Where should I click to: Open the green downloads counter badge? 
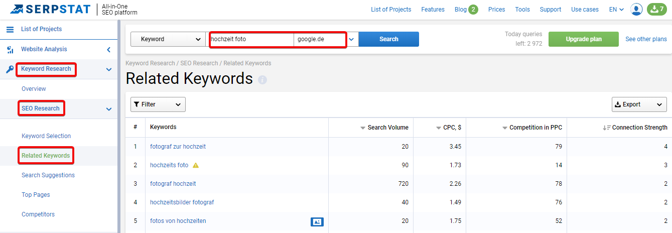click(x=657, y=10)
